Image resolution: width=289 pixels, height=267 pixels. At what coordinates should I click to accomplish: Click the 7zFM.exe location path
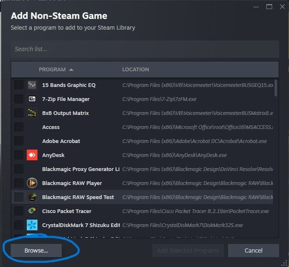[x=159, y=99]
